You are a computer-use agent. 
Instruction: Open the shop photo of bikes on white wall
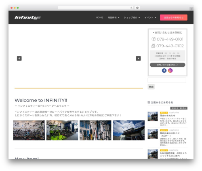[x=29, y=130]
